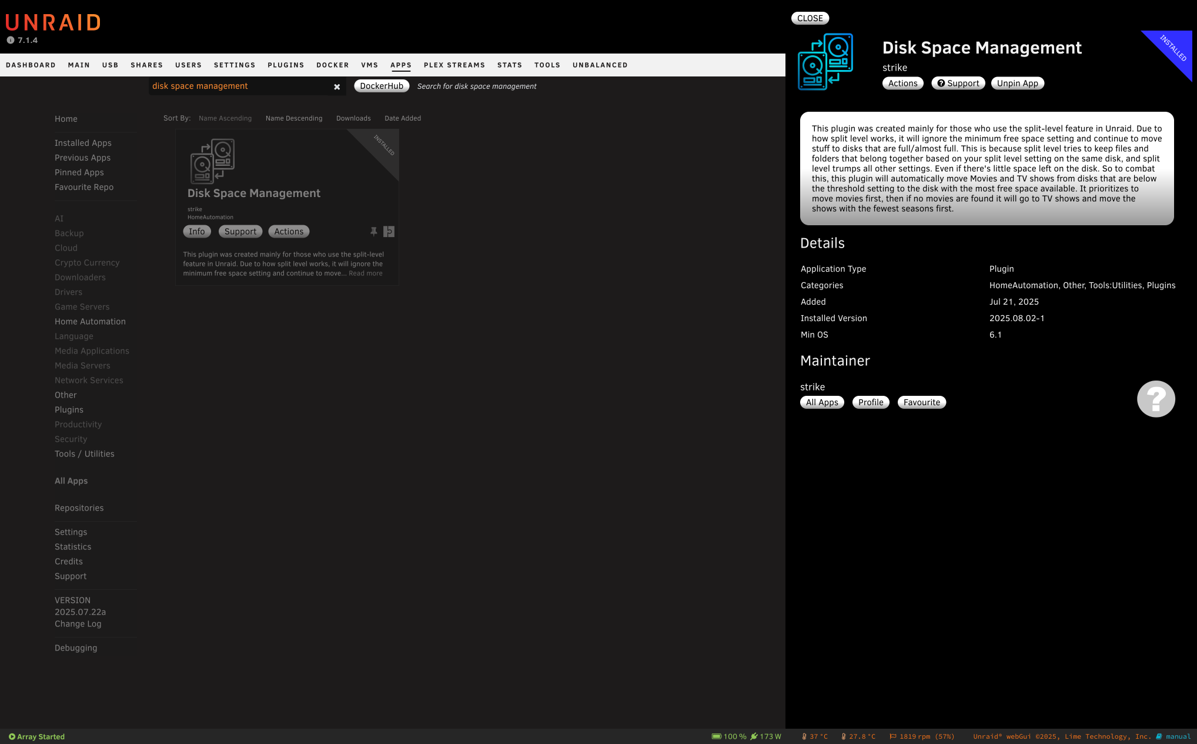1197x744 pixels.
Task: Click the Support button on app card
Action: [240, 232]
